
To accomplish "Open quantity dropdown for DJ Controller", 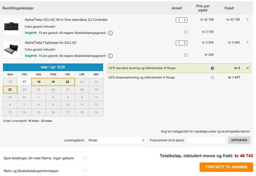I will point(181,20).
